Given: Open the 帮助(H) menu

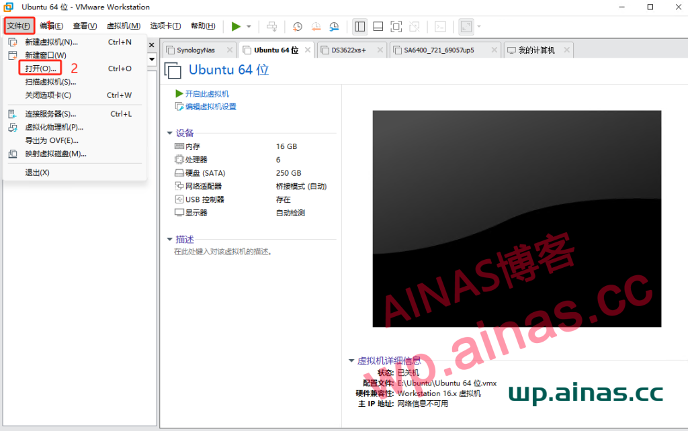Looking at the screenshot, I should tap(203, 26).
